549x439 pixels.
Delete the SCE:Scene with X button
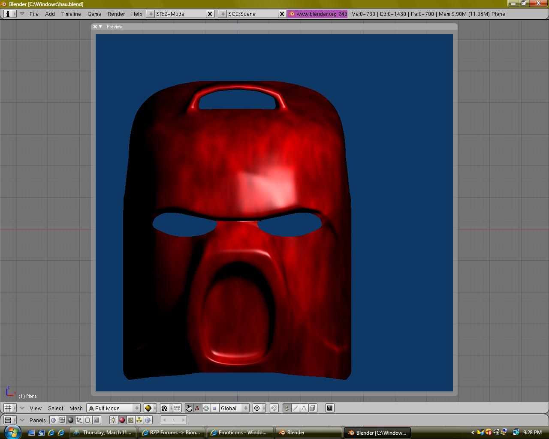click(x=282, y=14)
